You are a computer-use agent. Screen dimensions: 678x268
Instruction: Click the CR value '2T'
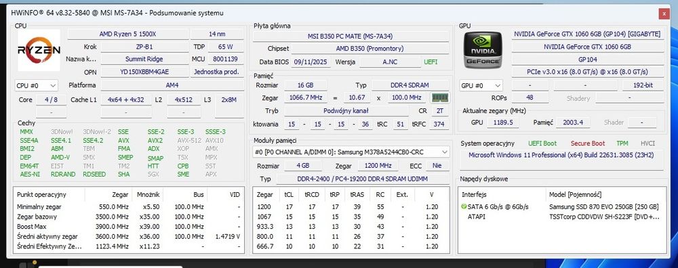(x=440, y=111)
